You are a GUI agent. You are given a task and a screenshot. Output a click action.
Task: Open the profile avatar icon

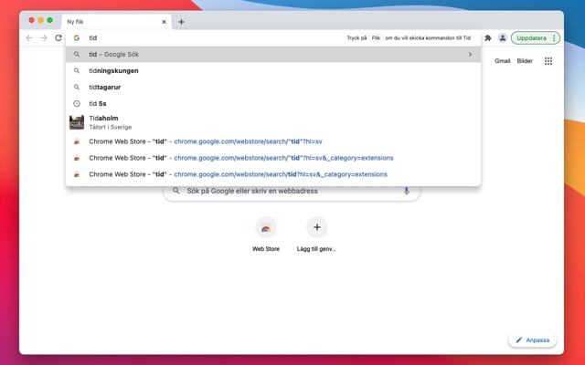pos(503,38)
